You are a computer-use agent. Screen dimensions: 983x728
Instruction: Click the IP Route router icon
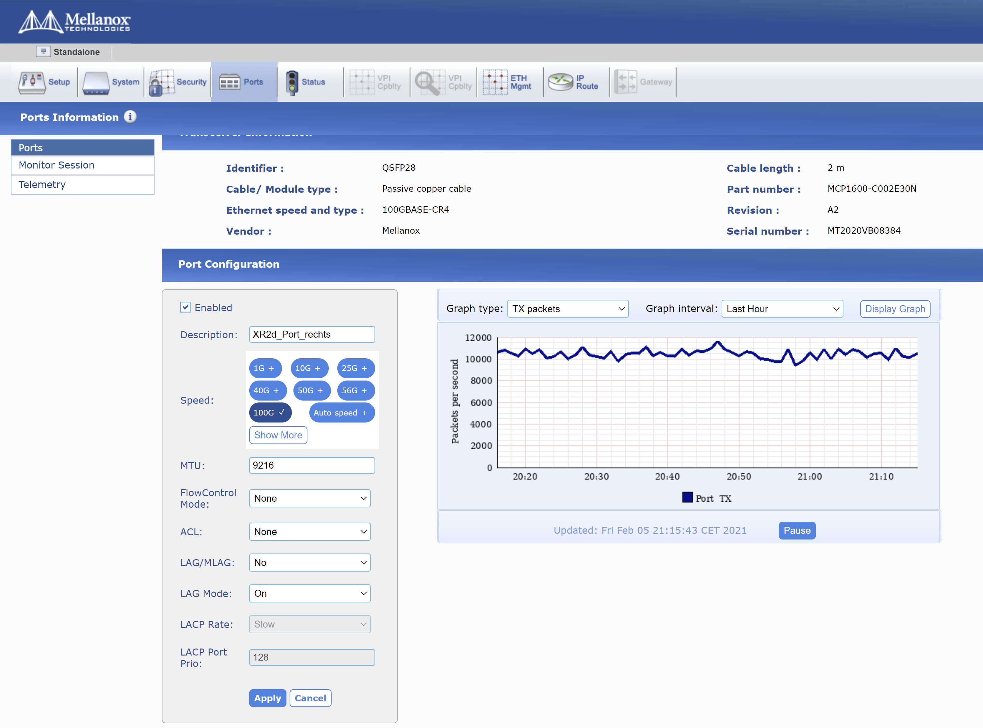pos(560,82)
